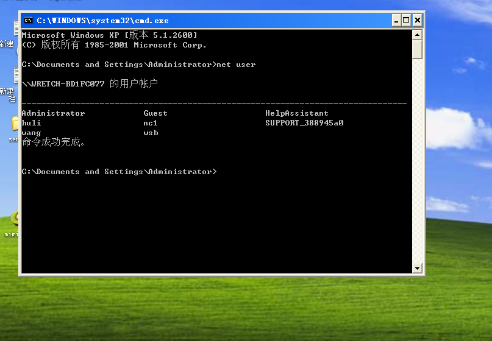Click the nc1 account name
This screenshot has width=492, height=341.
pos(151,123)
